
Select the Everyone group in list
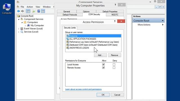coord(93,36)
